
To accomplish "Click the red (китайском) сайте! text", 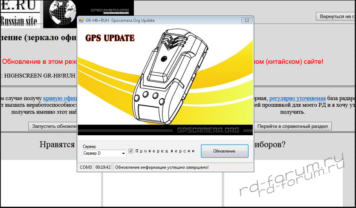I will [x=295, y=61].
